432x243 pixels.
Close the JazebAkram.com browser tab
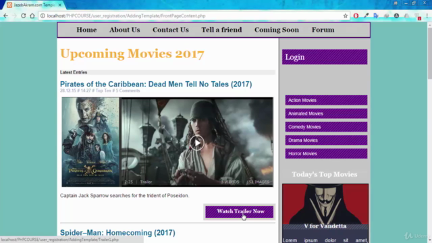[x=60, y=5]
